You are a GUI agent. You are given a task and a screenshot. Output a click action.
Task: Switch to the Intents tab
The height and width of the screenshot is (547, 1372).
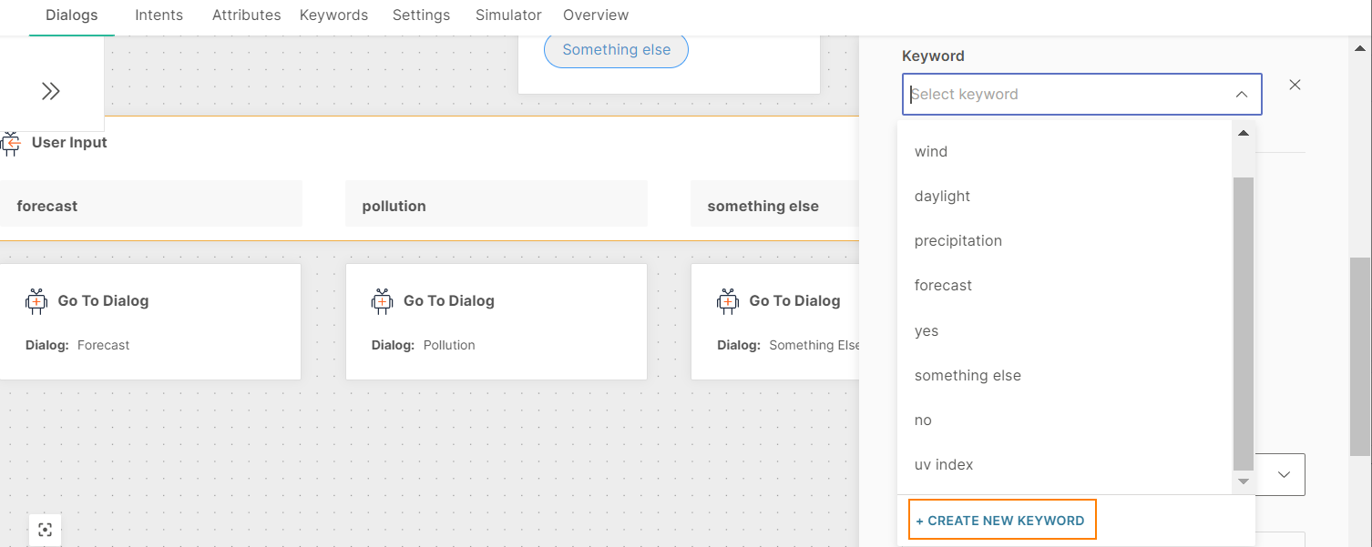tap(159, 15)
